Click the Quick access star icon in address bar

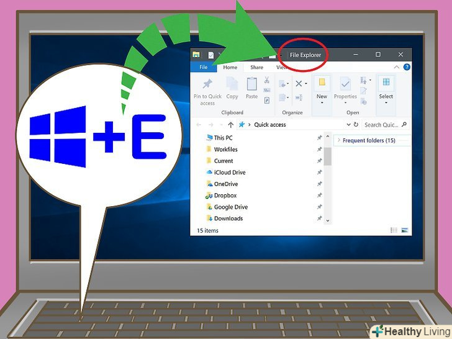(242, 125)
